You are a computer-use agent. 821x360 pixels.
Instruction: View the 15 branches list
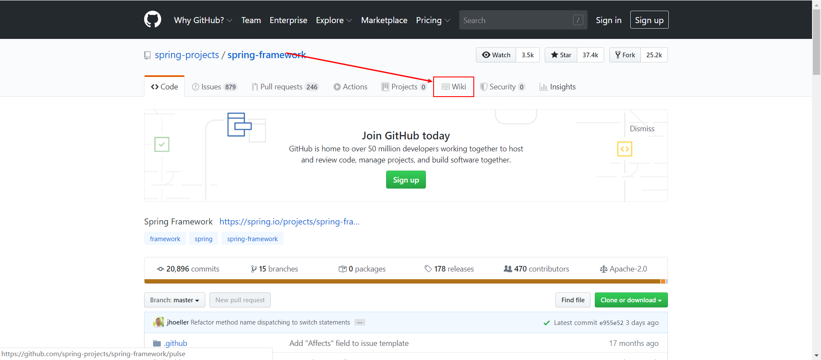(x=275, y=269)
